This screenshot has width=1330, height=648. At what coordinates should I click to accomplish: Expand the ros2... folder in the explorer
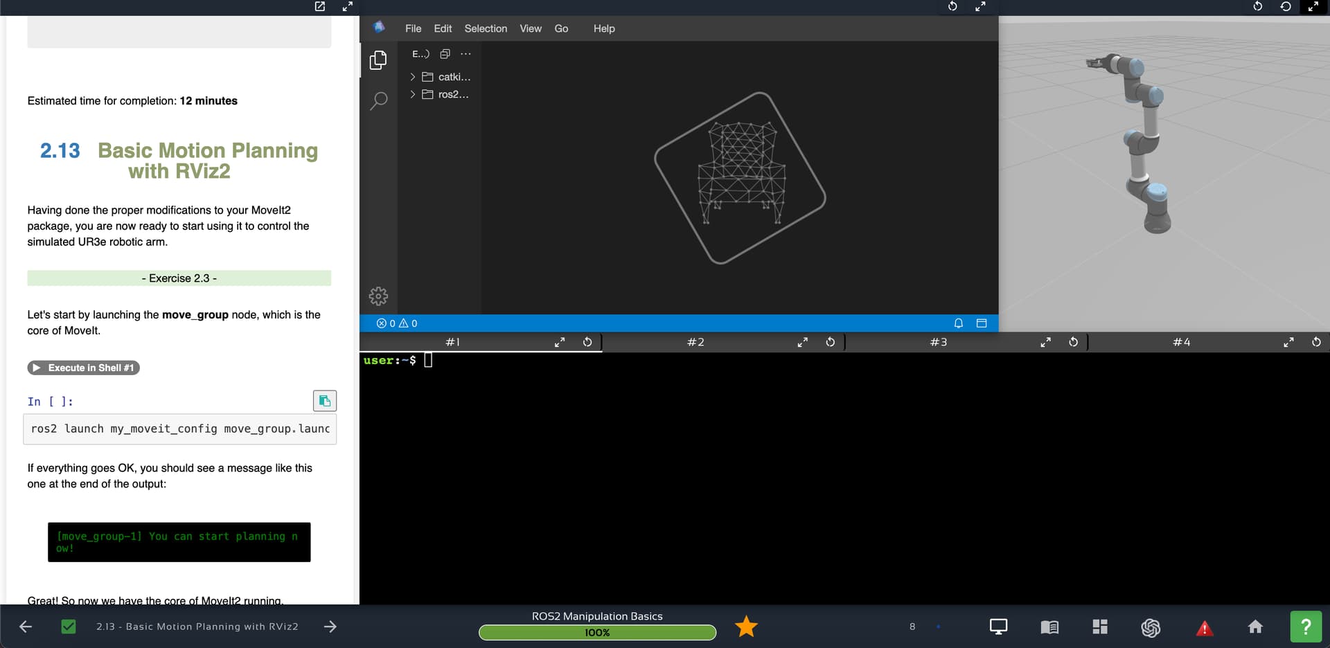[447, 94]
